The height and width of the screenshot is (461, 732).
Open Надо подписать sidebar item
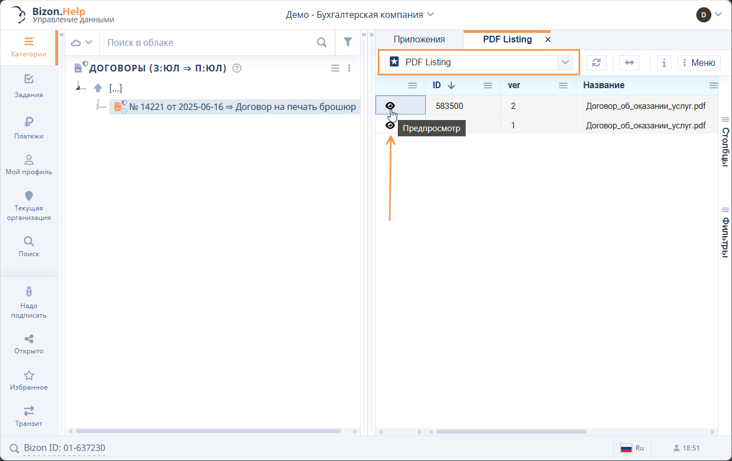coord(28,302)
